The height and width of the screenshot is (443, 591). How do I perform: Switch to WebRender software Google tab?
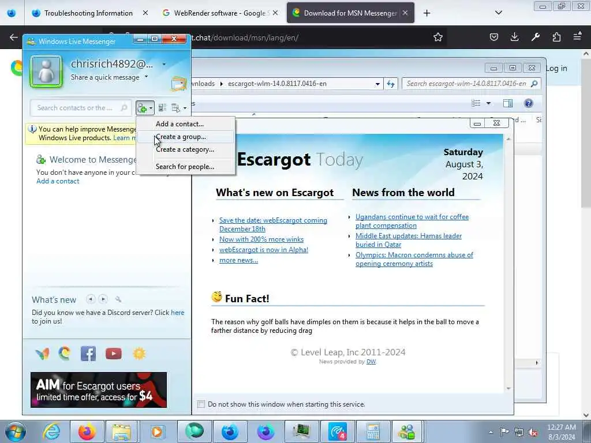point(220,13)
